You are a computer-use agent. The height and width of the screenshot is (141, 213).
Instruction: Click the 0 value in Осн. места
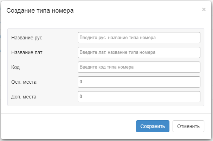point(81,82)
